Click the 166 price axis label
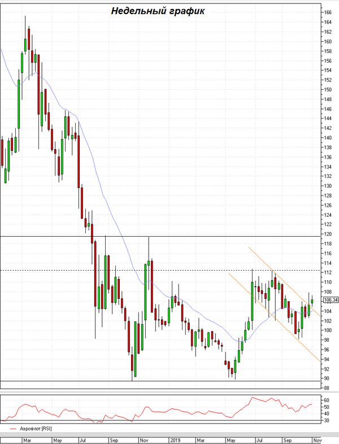Viewport: 339px width, 444px height. click(x=328, y=12)
